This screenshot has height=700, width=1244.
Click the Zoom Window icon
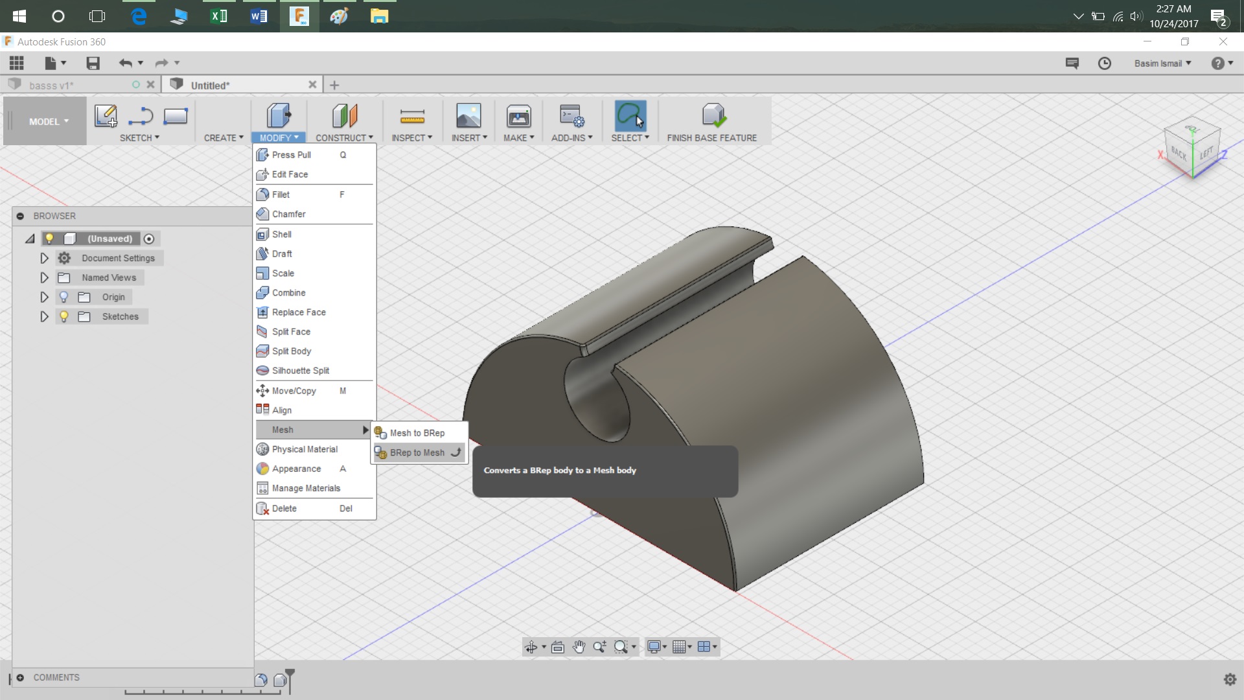click(x=600, y=647)
